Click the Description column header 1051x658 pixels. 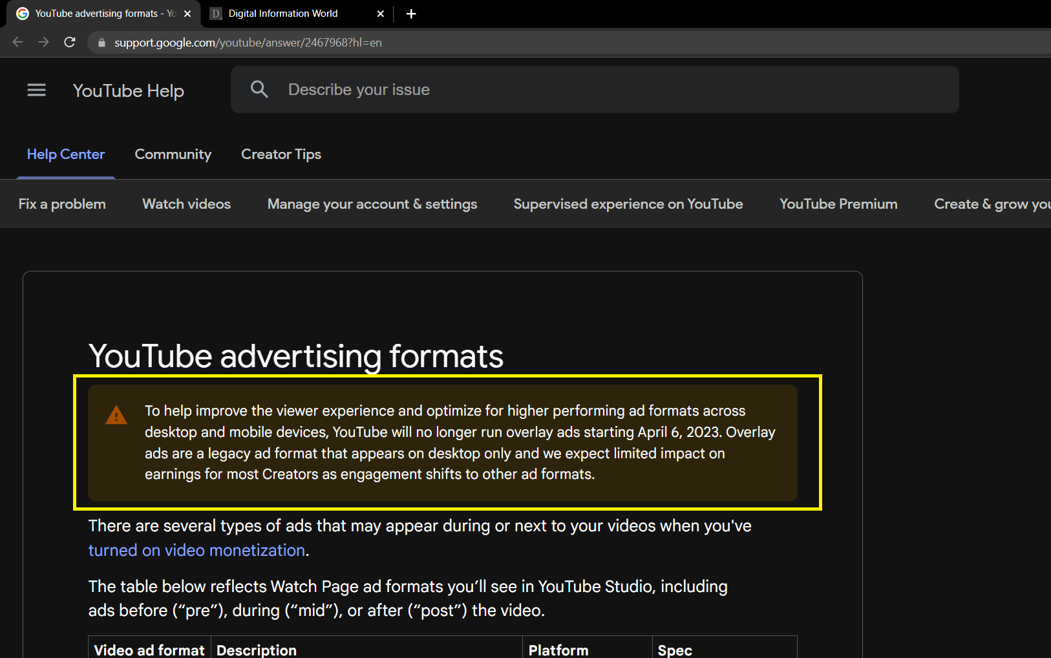pos(257,650)
